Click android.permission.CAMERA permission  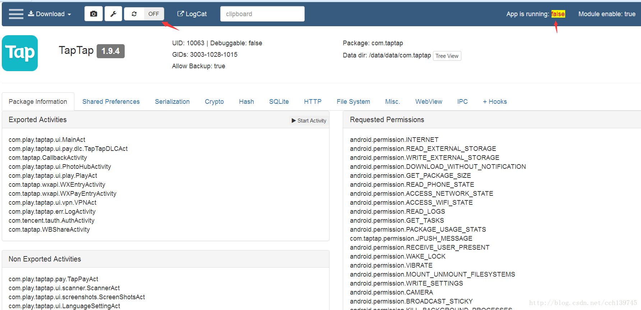tap(392, 292)
